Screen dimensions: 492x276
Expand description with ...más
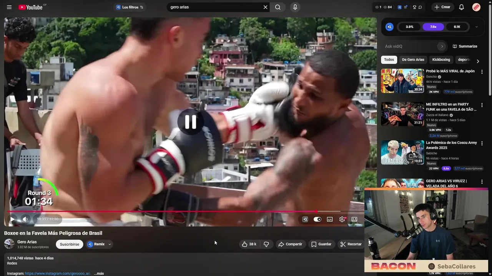(99, 273)
